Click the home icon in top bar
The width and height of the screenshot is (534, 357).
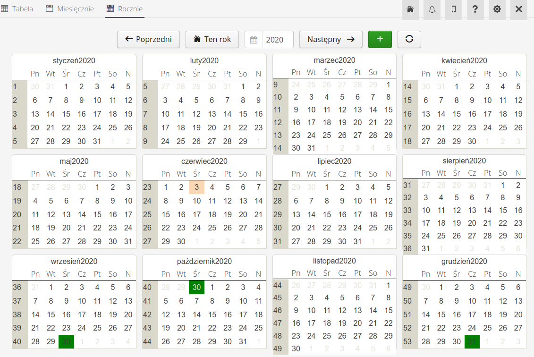[x=410, y=9]
